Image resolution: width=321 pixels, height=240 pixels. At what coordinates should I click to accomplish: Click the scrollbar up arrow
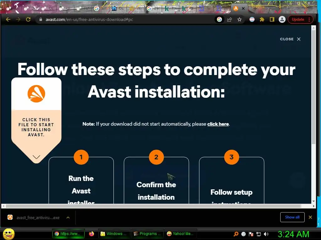point(313,28)
